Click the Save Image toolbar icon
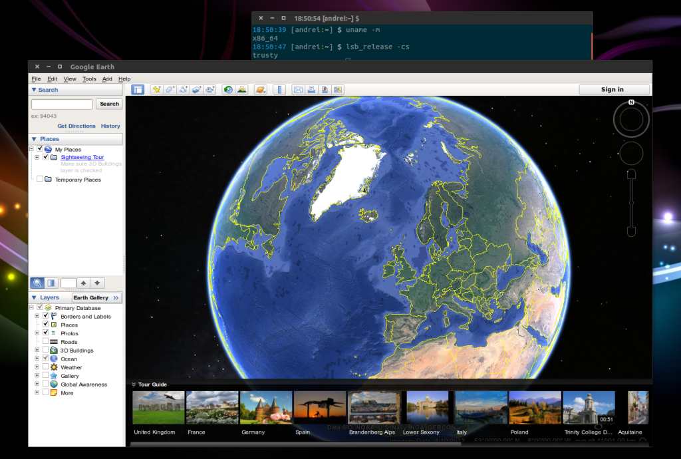This screenshot has width=681, height=459. (337, 89)
